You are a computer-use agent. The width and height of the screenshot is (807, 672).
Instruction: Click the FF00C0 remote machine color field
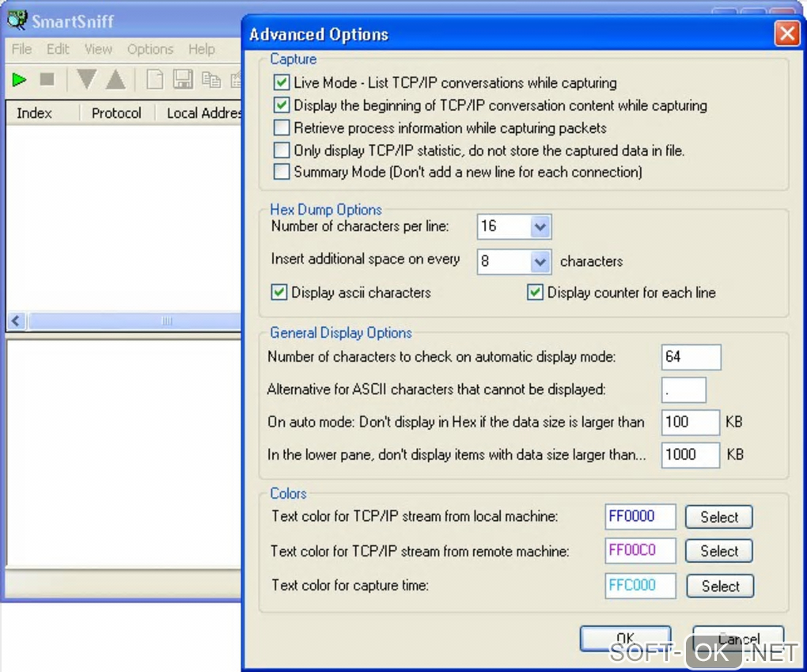[x=640, y=551]
